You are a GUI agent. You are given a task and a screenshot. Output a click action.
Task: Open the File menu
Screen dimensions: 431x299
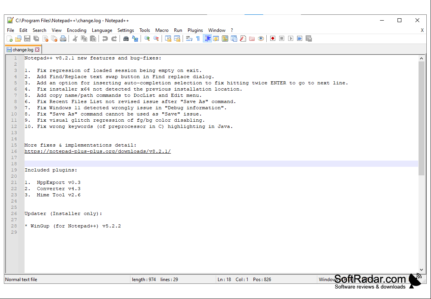pos(11,30)
